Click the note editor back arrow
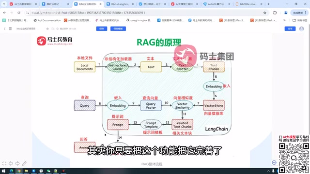Viewport: 310px width, 174px height. tap(4, 29)
